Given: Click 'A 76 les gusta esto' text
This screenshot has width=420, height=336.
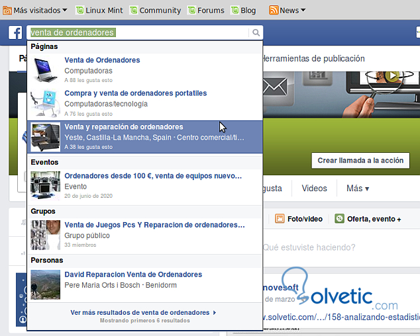Looking at the screenshot, I should (88, 114).
